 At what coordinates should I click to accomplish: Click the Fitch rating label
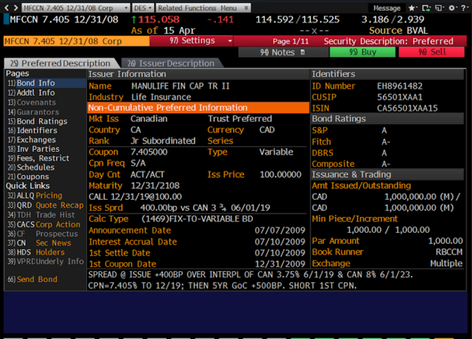click(x=321, y=141)
